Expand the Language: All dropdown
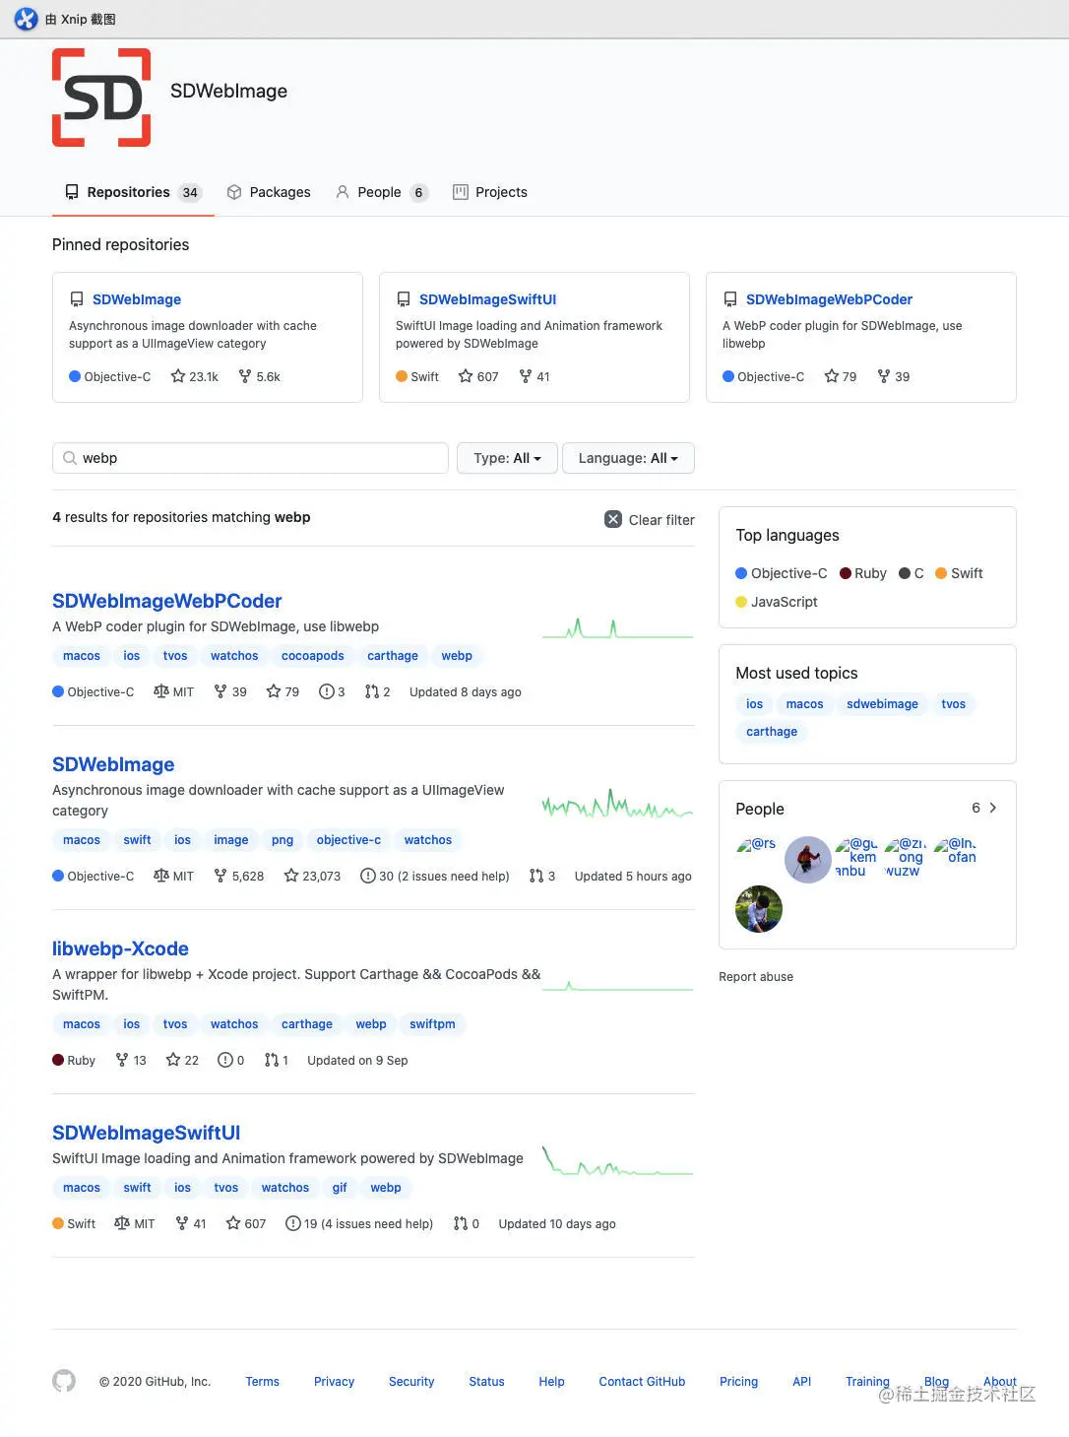Image resolution: width=1069 pixels, height=1437 pixels. 628,458
